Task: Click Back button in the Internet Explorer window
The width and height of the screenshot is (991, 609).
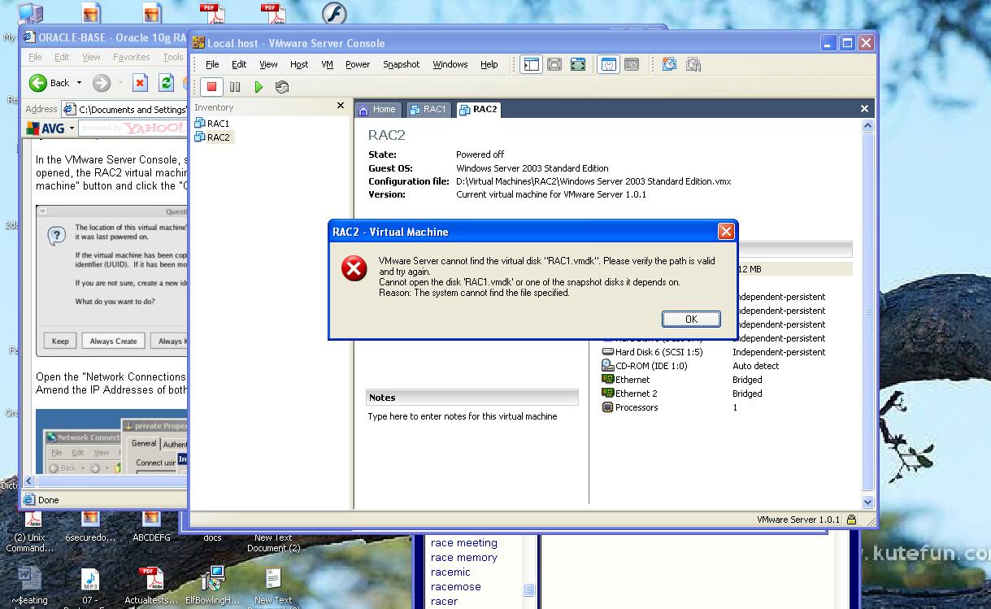Action: [50, 83]
